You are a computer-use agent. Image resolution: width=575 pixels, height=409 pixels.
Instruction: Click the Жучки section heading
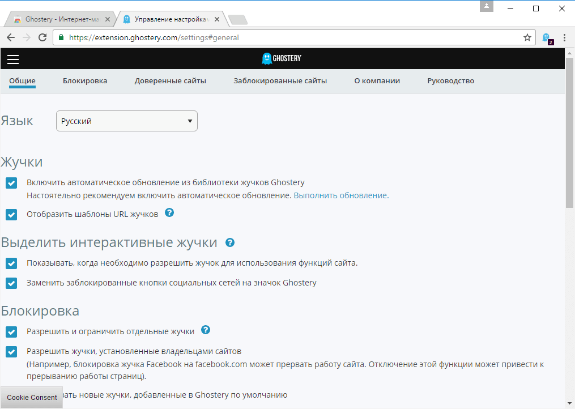click(x=22, y=162)
